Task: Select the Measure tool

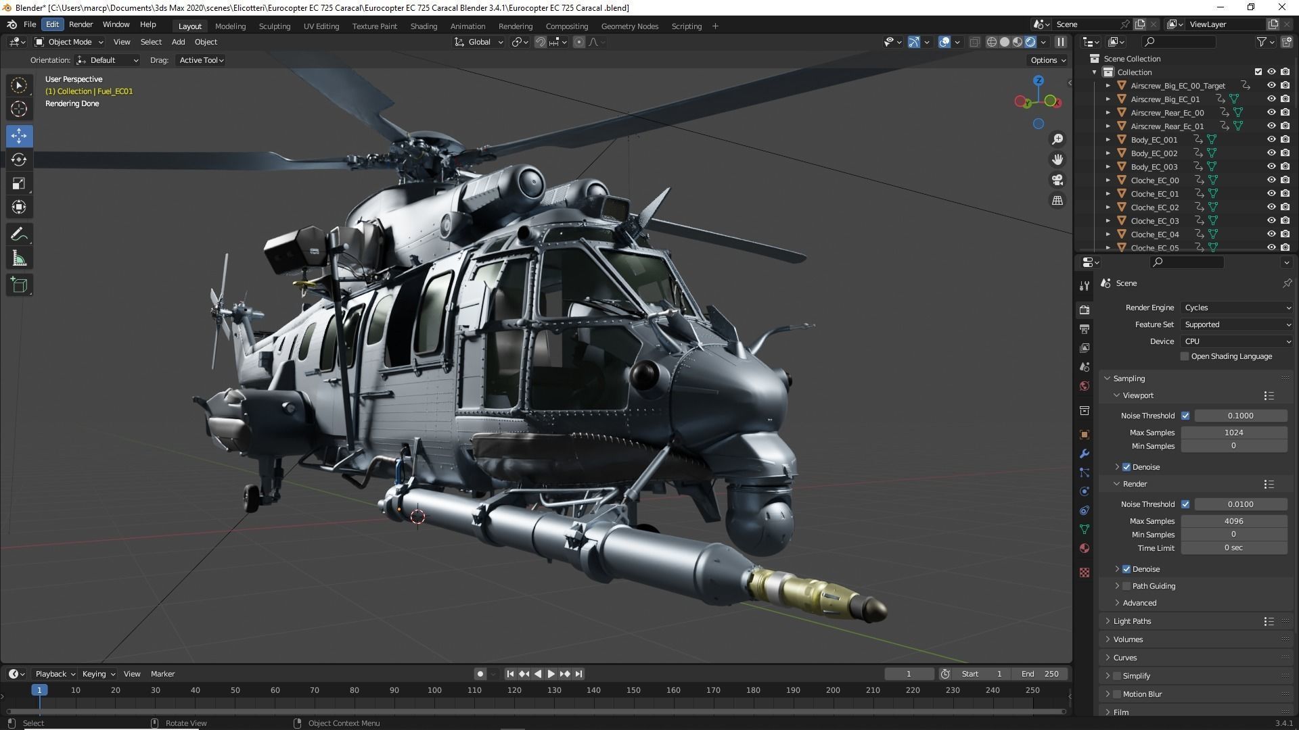Action: click(19, 259)
